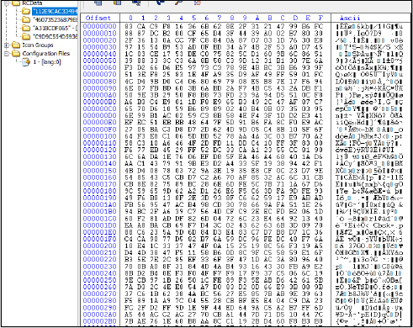
Task: Click the file icon of "1 - [lang:0]"
Action: [26, 62]
